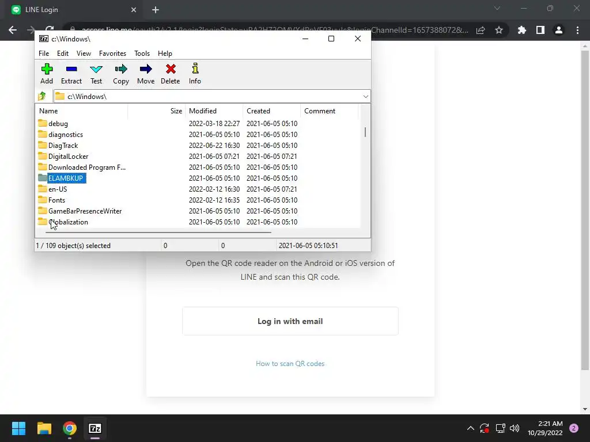Open the Help menu
Screen dimensions: 590x442
[x=165, y=54]
